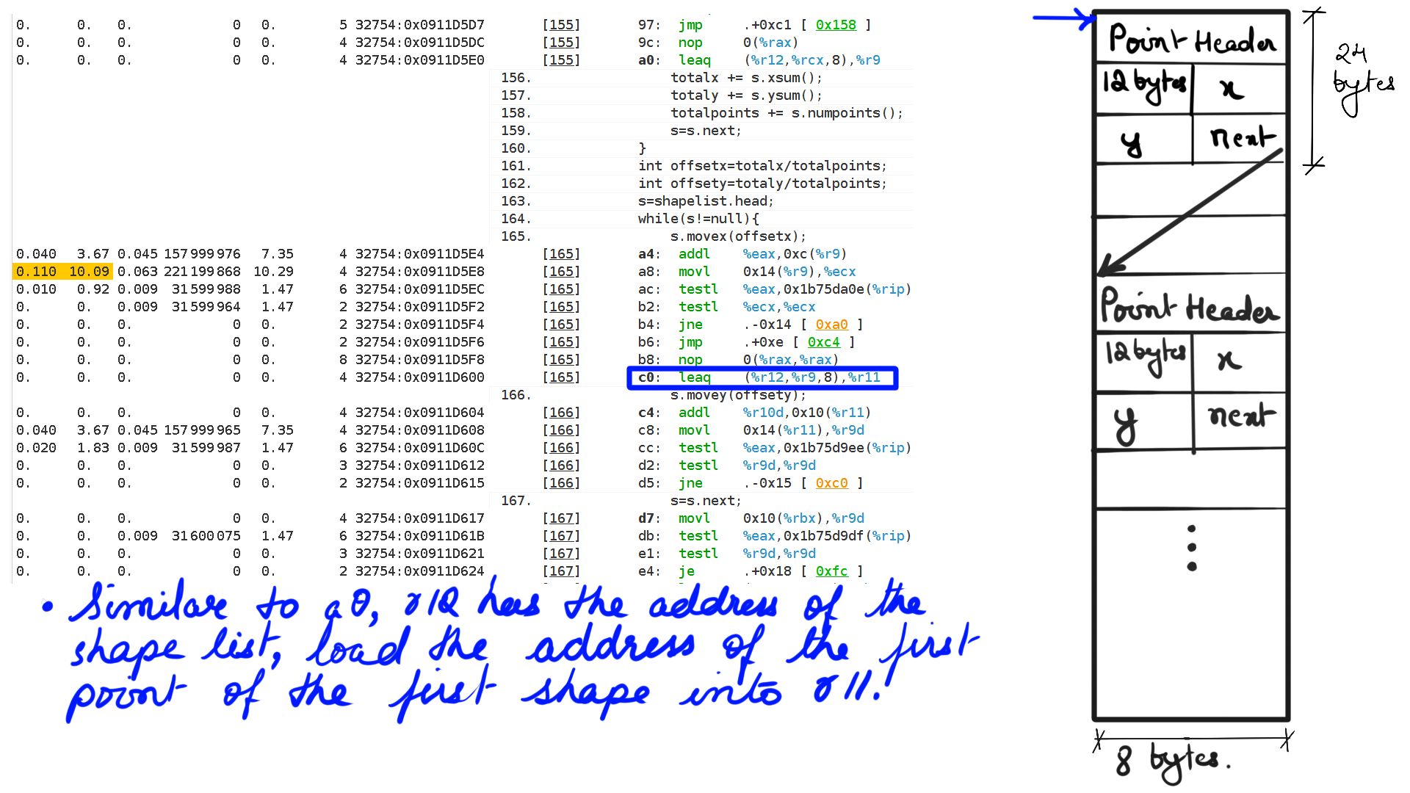Open the orange 0xc0 jump target link
Screen dimensions: 1410x793
tap(831, 483)
